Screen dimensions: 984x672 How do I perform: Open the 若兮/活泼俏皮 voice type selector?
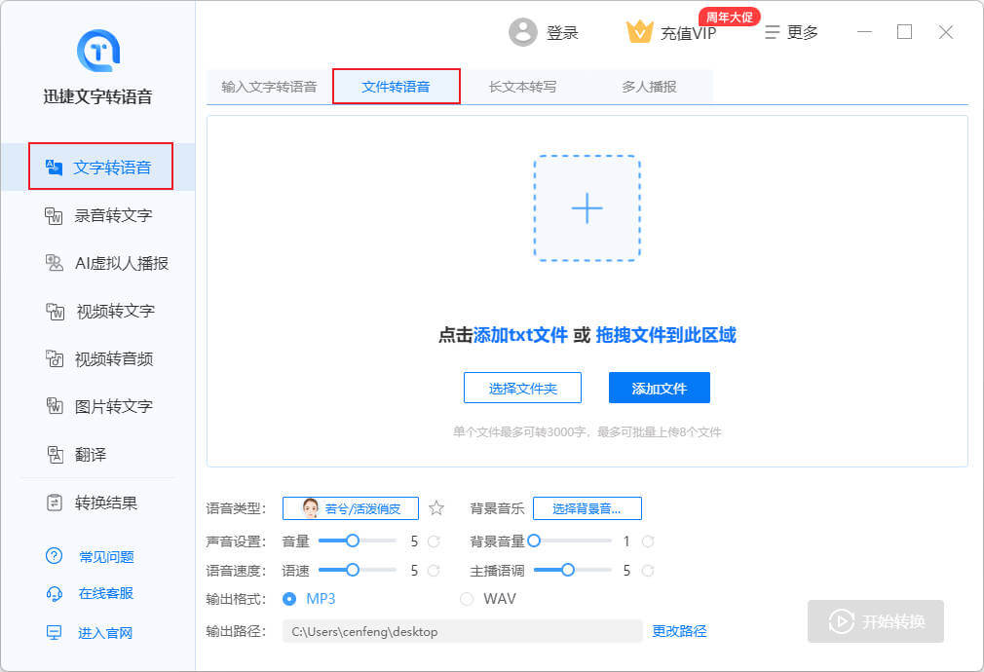(350, 508)
